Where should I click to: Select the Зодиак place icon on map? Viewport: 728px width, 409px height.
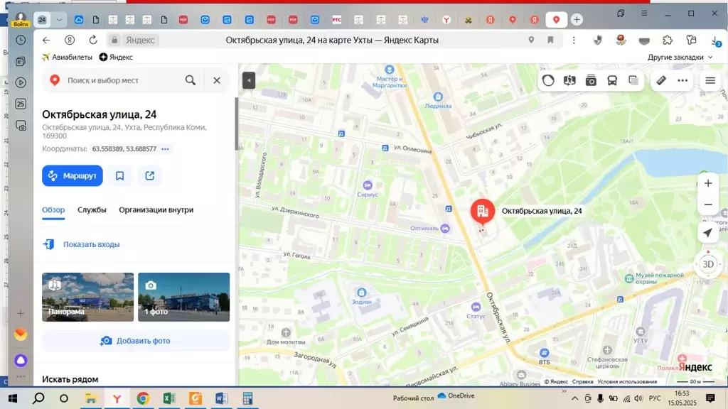(362, 293)
